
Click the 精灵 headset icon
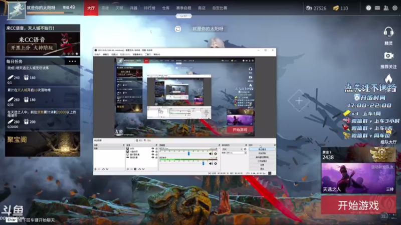click(x=388, y=32)
